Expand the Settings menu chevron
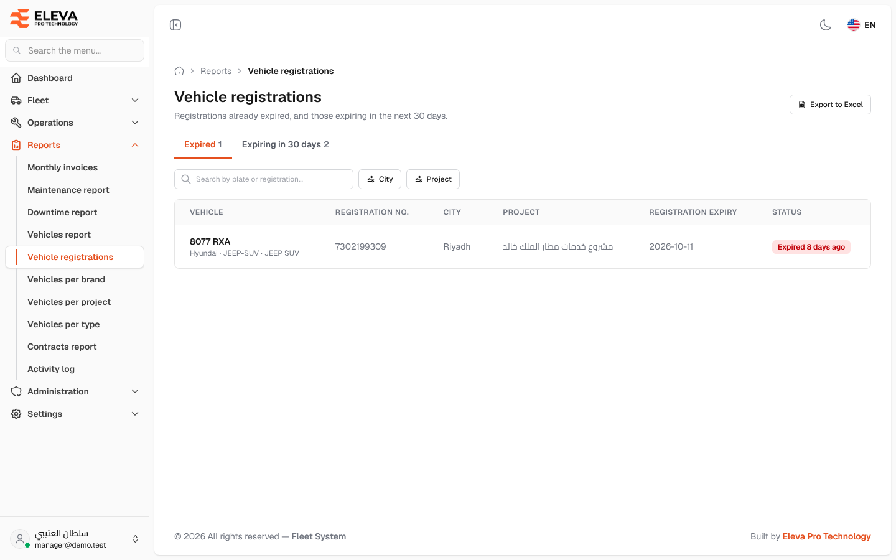 [135, 414]
